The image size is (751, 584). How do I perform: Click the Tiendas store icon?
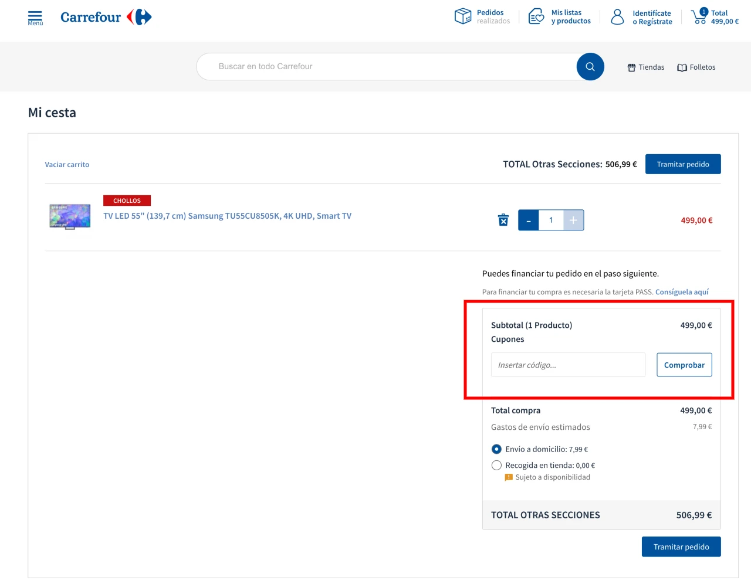[631, 67]
